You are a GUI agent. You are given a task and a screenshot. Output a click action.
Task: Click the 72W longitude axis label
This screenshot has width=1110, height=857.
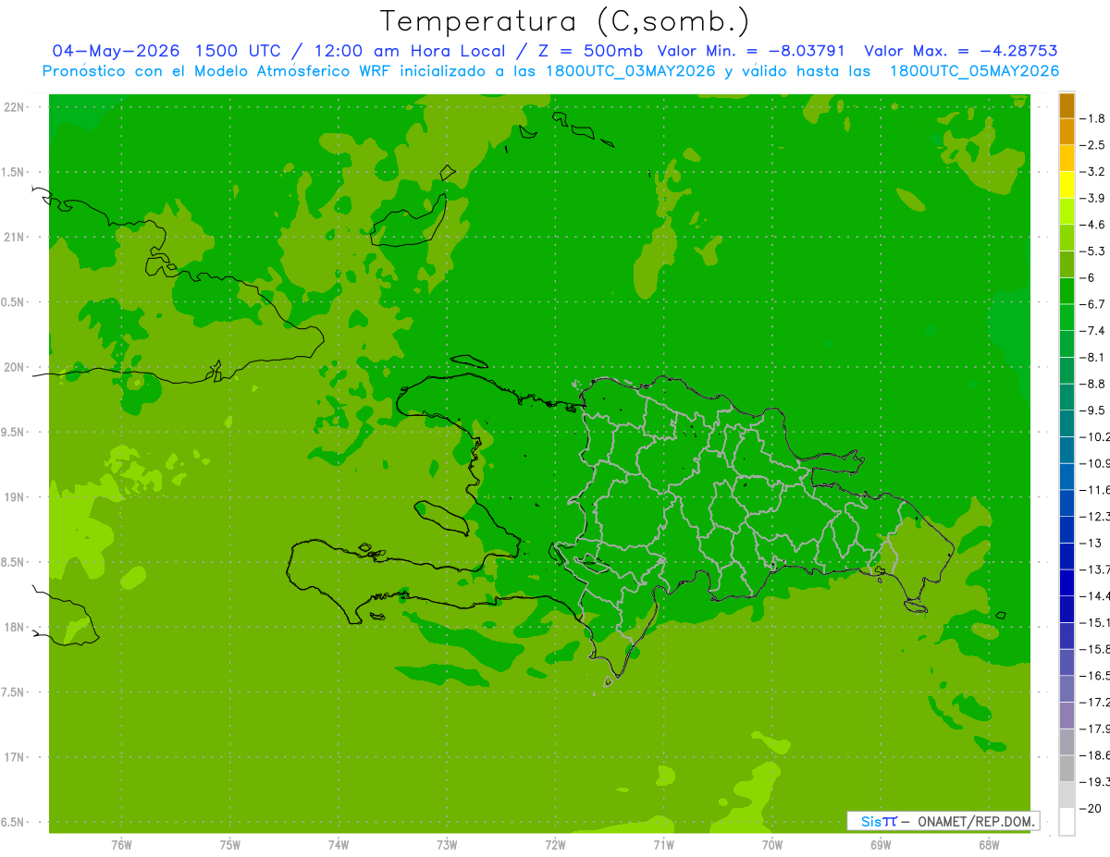[555, 844]
